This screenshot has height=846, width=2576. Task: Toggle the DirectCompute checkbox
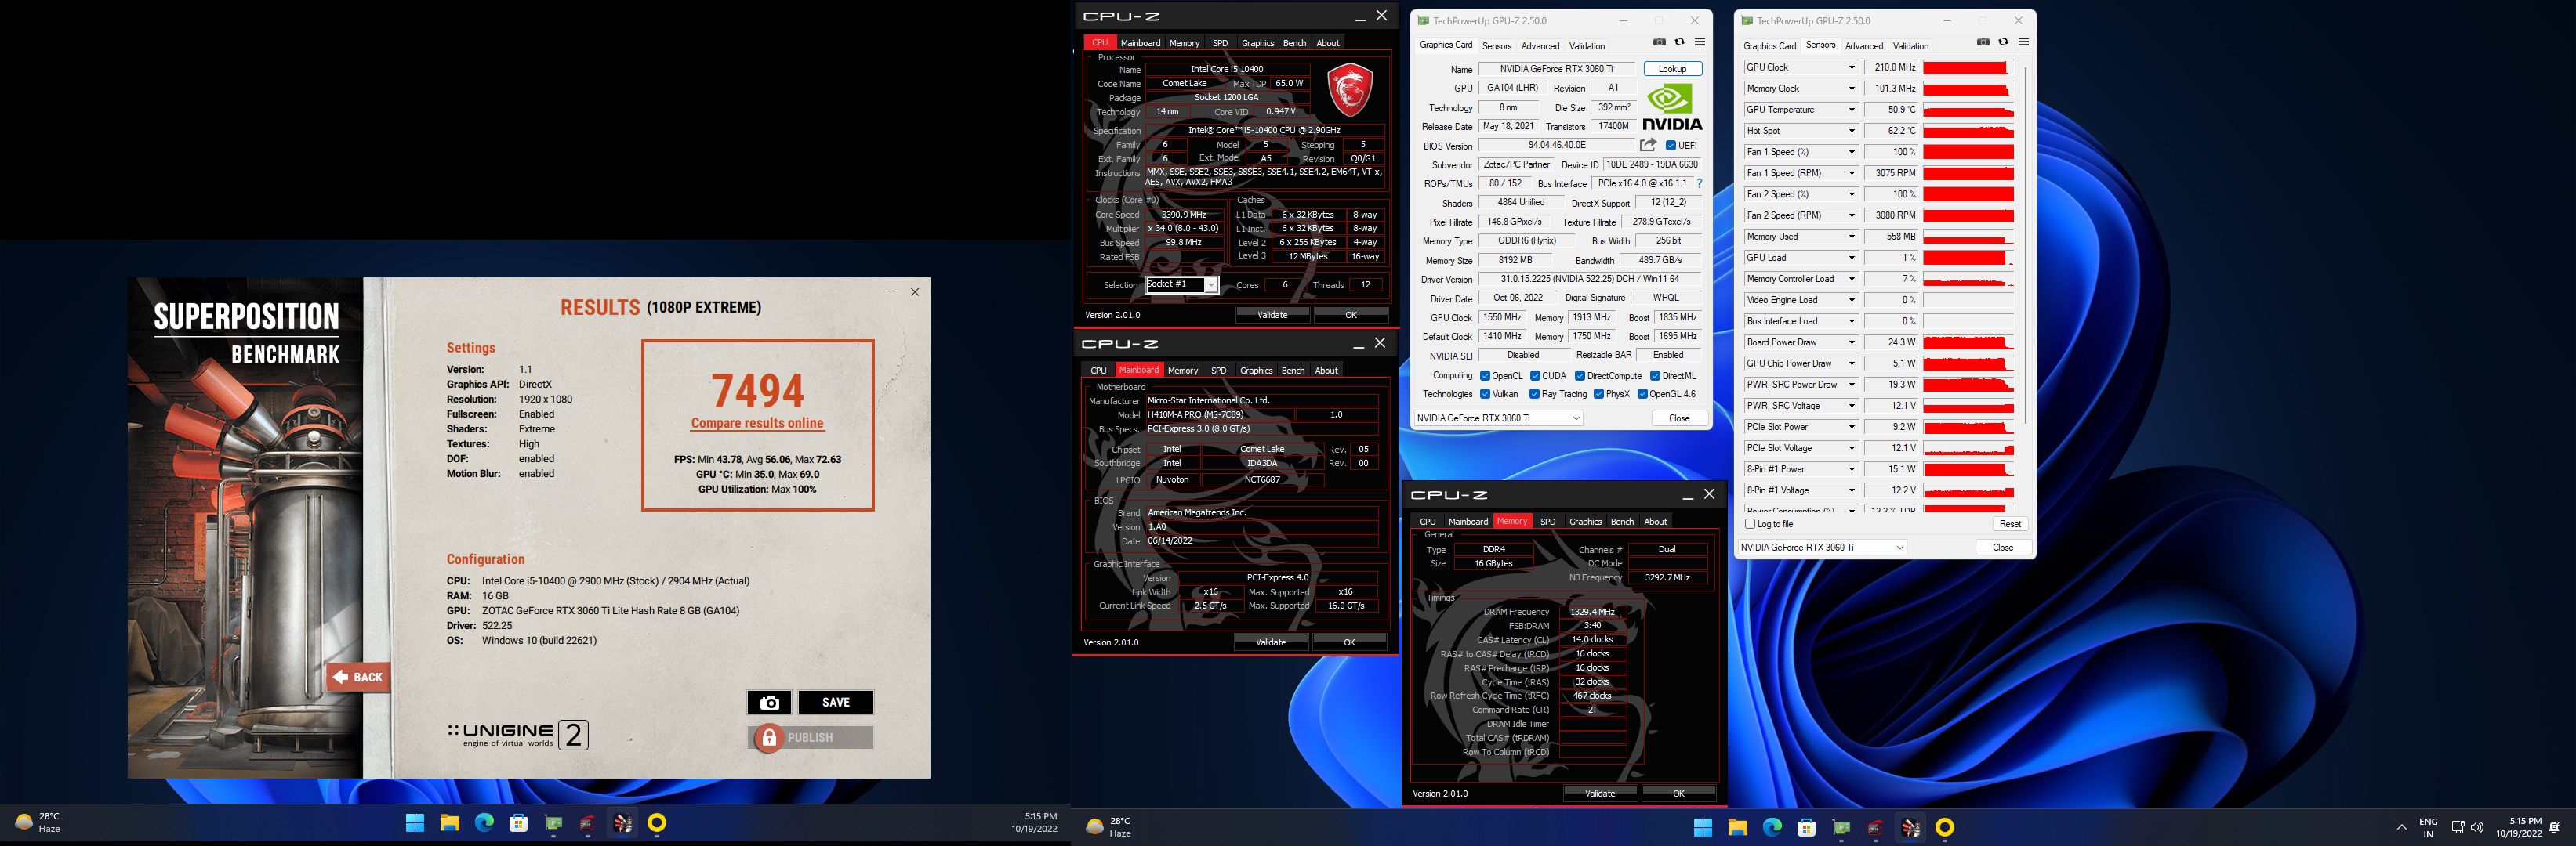coord(1580,377)
